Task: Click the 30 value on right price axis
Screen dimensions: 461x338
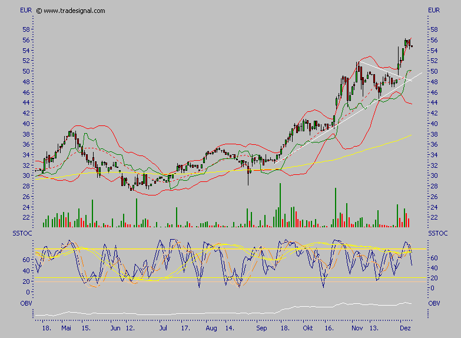Action: click(434, 175)
